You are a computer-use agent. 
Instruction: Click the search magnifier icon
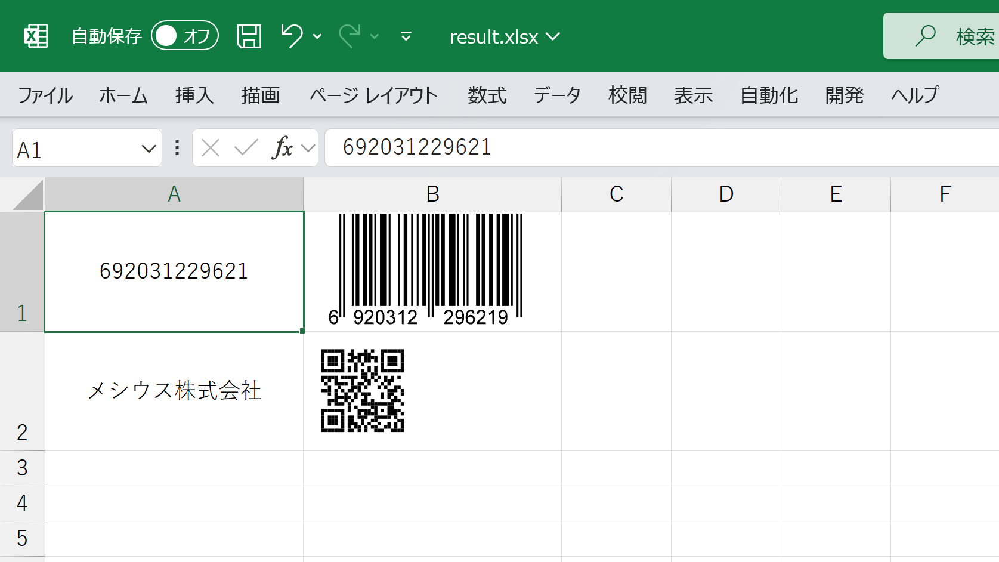[x=926, y=36]
